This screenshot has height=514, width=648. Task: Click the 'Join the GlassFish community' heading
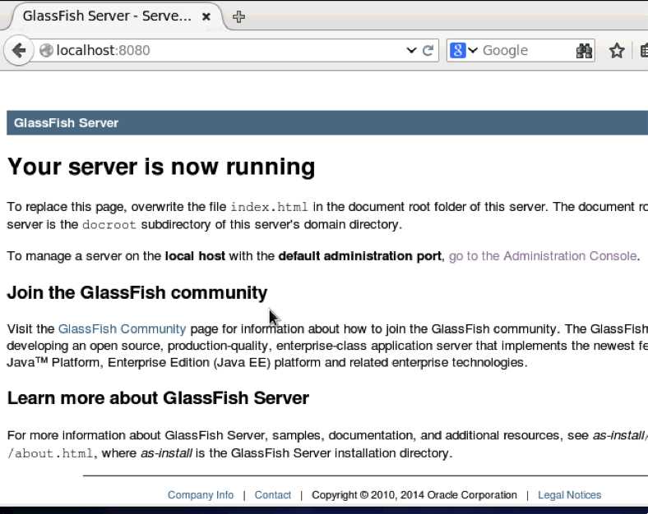[x=137, y=292]
